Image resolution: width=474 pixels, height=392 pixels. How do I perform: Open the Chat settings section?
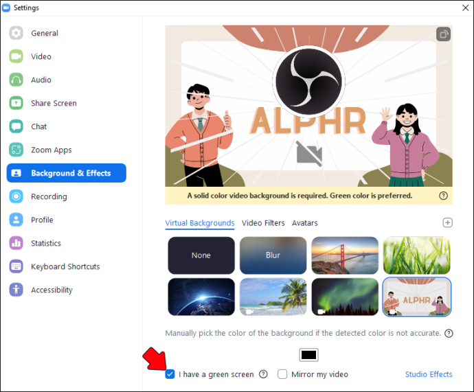coord(66,126)
